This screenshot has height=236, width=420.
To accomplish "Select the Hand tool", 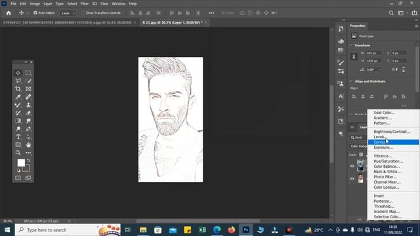I will (x=28, y=145).
